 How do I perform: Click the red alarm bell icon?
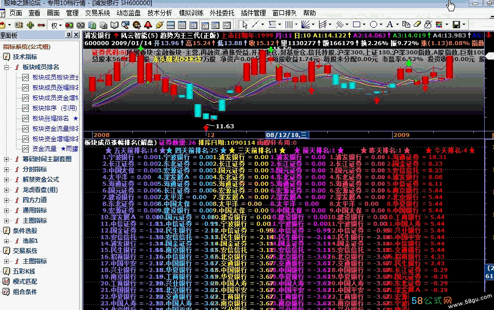click(148, 25)
